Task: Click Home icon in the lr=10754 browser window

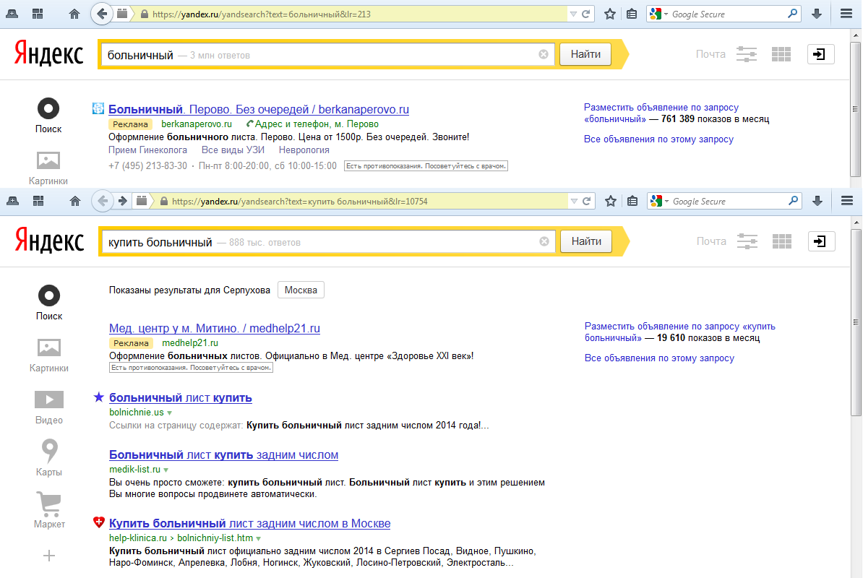Action: (75, 202)
